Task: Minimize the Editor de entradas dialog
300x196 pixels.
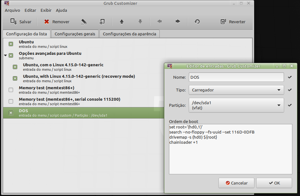Action: click(x=277, y=66)
